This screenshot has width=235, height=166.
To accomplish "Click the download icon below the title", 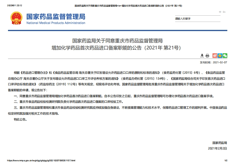I will [x=202, y=56].
